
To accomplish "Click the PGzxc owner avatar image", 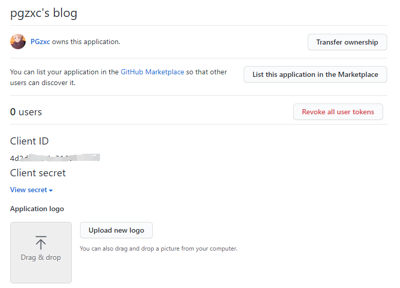I will pos(18,42).
